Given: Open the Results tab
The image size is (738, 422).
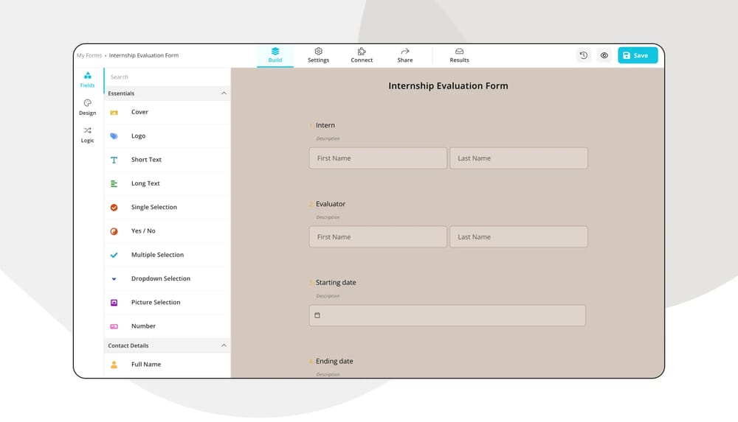Looking at the screenshot, I should (459, 55).
